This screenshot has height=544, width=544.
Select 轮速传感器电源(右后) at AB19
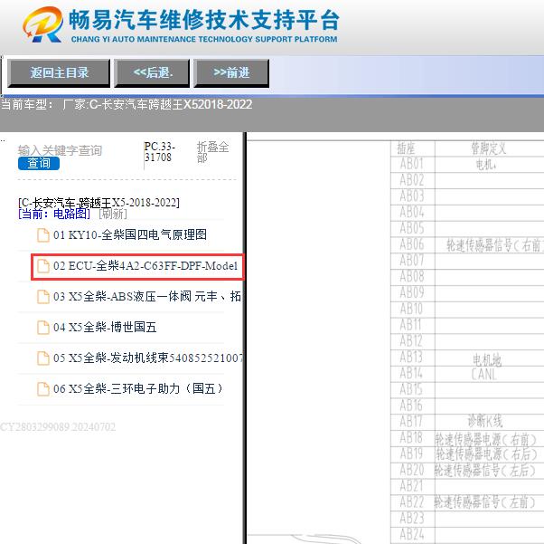pos(489,454)
